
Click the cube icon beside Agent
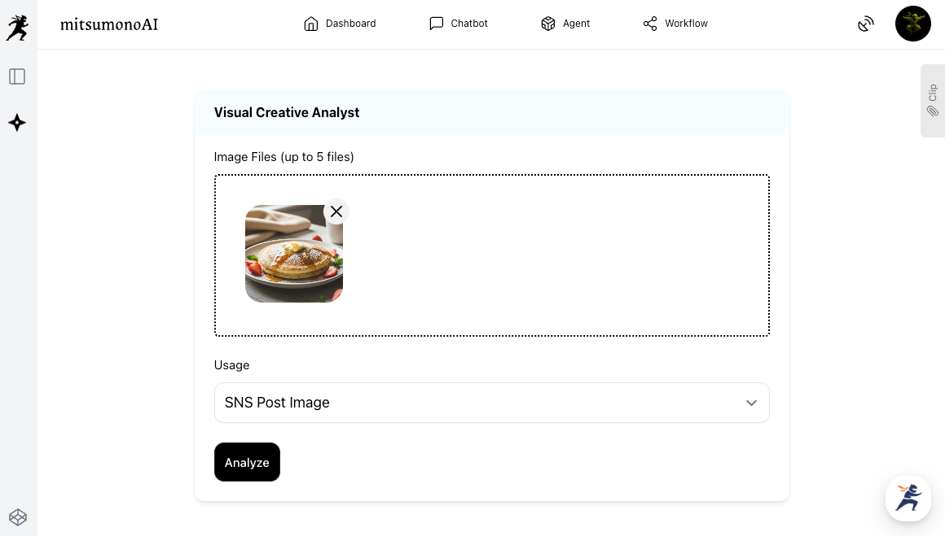[x=548, y=24]
